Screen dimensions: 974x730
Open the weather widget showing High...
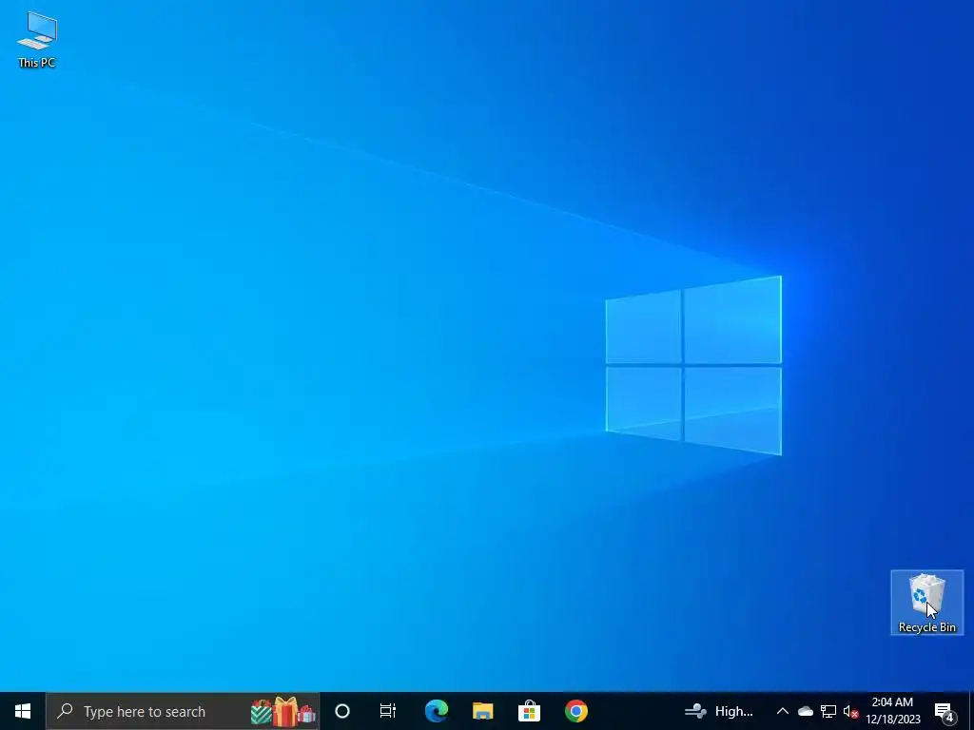[x=719, y=711]
